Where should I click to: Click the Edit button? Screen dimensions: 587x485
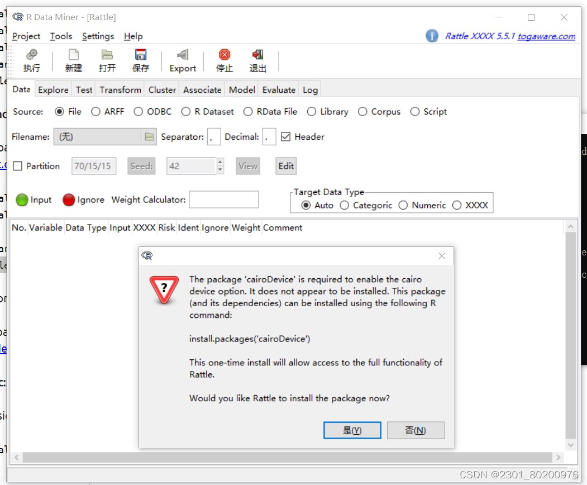point(286,166)
